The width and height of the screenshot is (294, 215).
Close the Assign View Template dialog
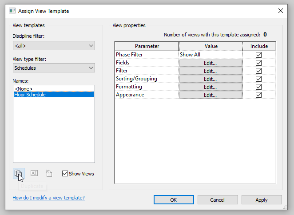pos(280,11)
